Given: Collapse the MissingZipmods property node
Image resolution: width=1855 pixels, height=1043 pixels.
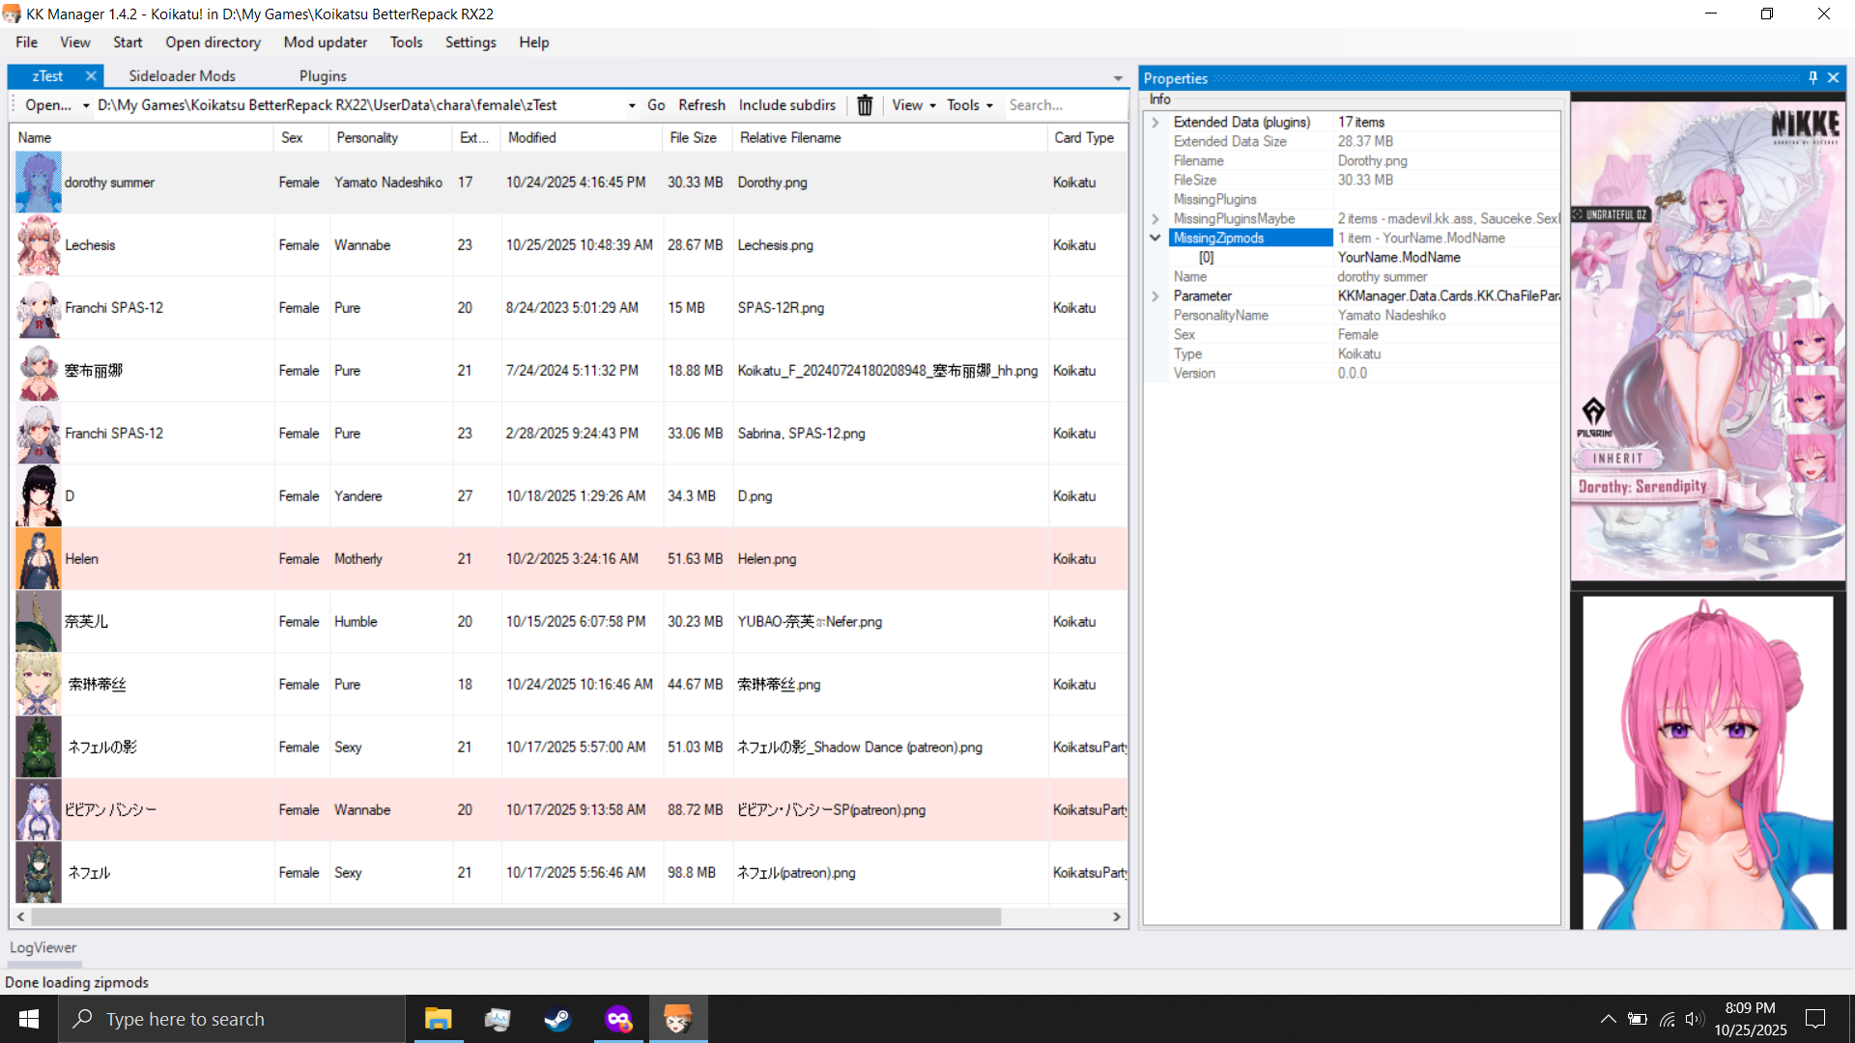Looking at the screenshot, I should [1156, 239].
